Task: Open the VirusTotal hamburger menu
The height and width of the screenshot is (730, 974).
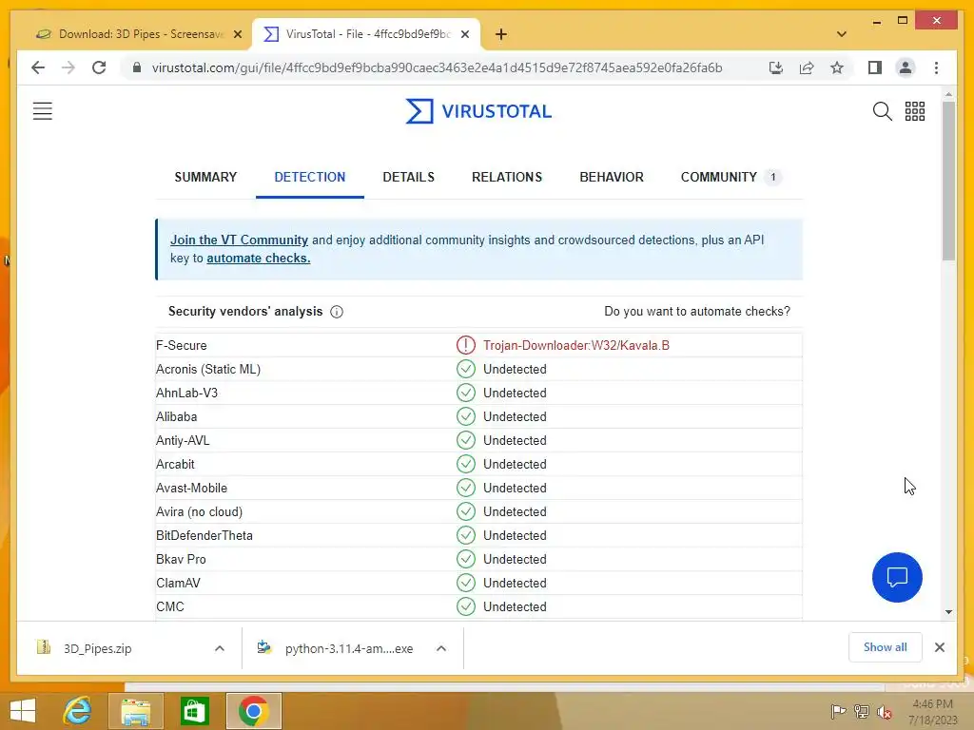Action: click(42, 111)
